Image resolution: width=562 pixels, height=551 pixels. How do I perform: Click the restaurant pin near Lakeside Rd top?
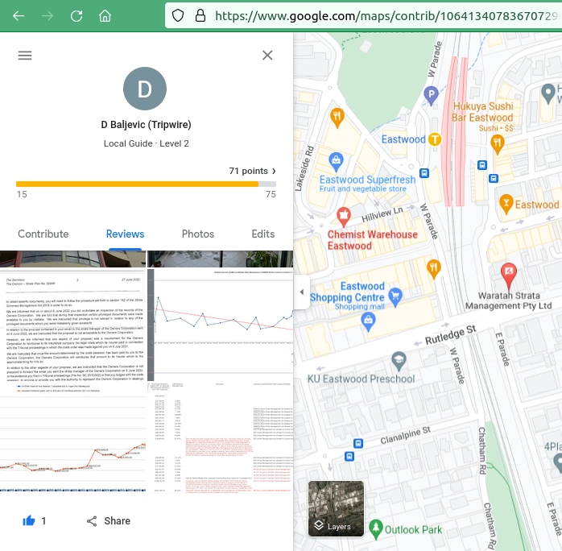(337, 118)
